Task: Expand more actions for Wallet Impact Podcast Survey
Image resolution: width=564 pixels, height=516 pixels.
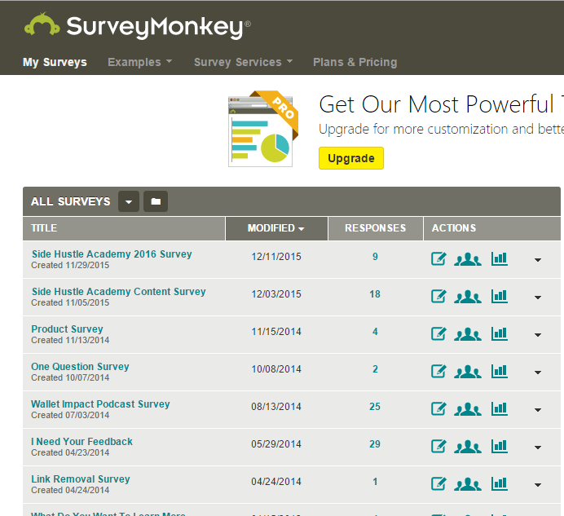Action: [538, 410]
